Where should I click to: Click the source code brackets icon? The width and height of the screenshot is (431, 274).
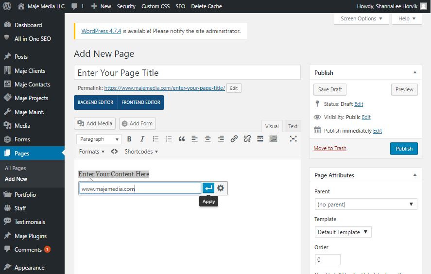(x=114, y=152)
